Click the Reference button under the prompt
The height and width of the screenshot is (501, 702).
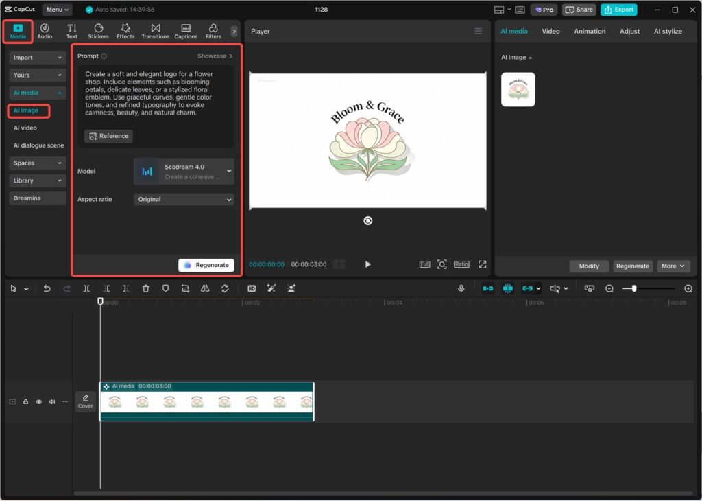(108, 136)
